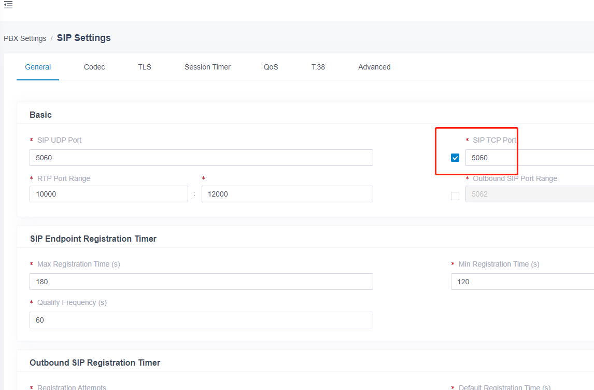
Task: Collapse the sidebar menu icon
Action: click(8, 5)
